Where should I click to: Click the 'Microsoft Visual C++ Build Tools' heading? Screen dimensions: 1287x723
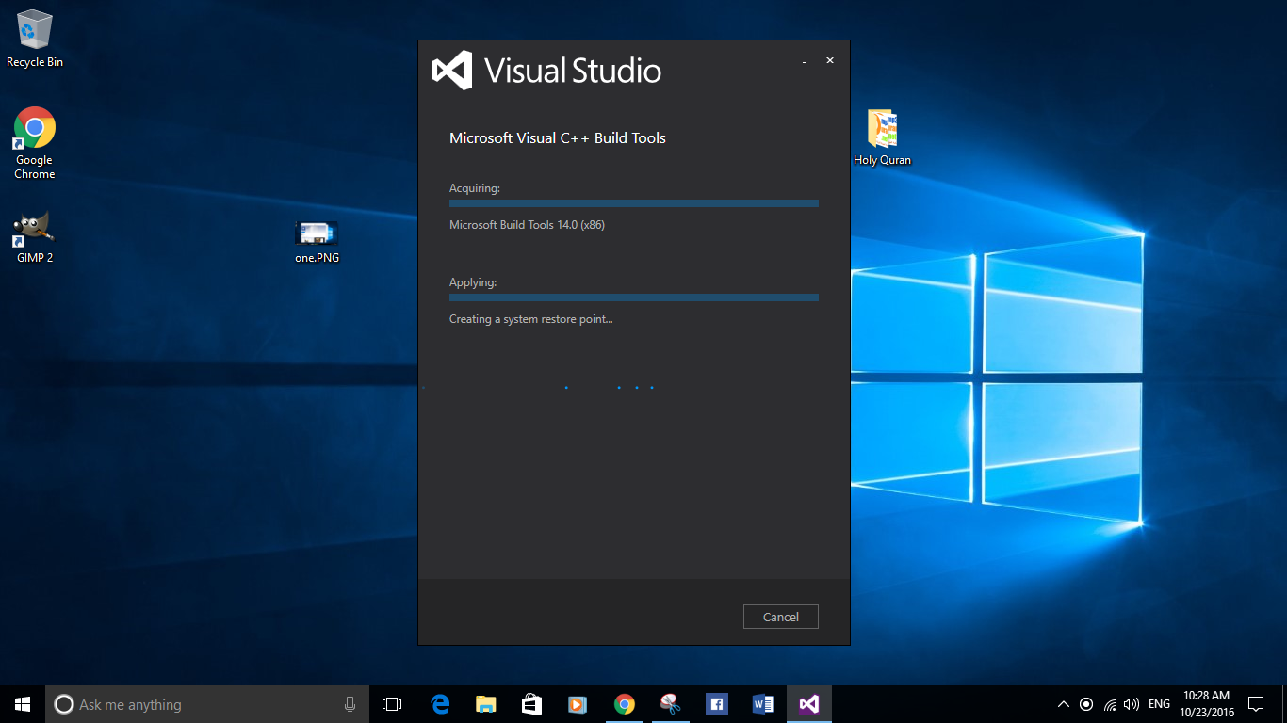(x=558, y=138)
